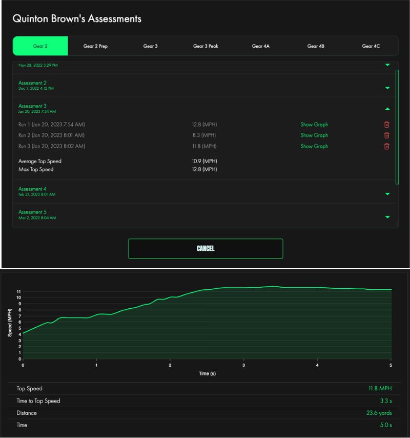Click the Distance label under the graph
This screenshot has height=438, width=410.
click(27, 413)
